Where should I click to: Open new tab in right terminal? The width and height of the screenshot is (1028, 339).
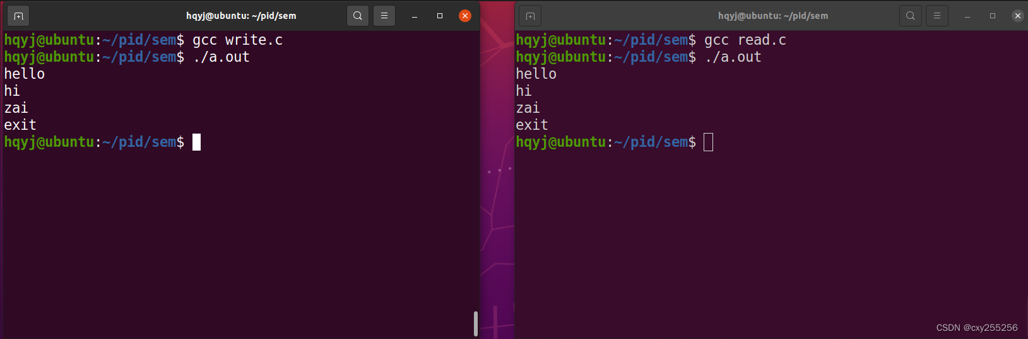[x=530, y=16]
